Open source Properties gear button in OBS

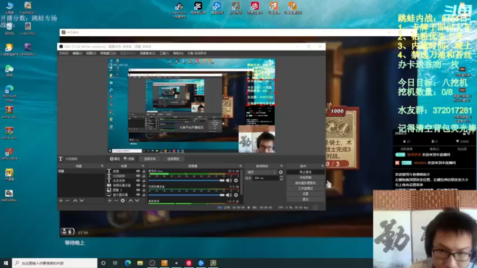tap(114, 158)
